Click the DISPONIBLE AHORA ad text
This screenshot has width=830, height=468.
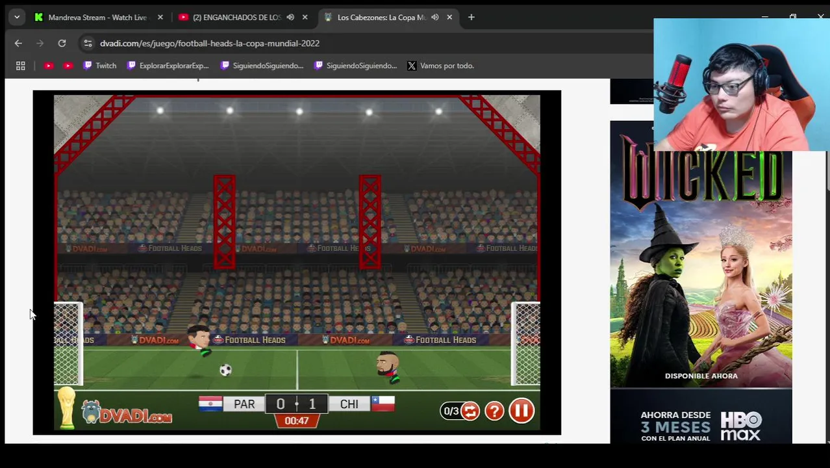(x=701, y=376)
